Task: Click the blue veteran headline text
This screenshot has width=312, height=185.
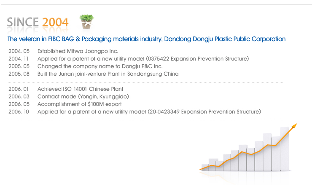Action: [x=146, y=39]
